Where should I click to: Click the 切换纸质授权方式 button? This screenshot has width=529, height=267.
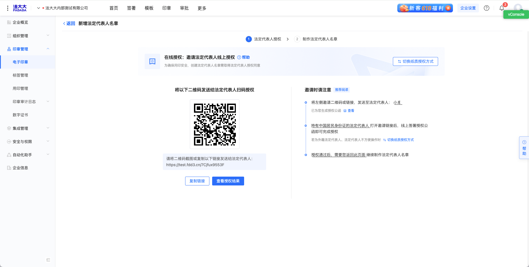(x=415, y=61)
